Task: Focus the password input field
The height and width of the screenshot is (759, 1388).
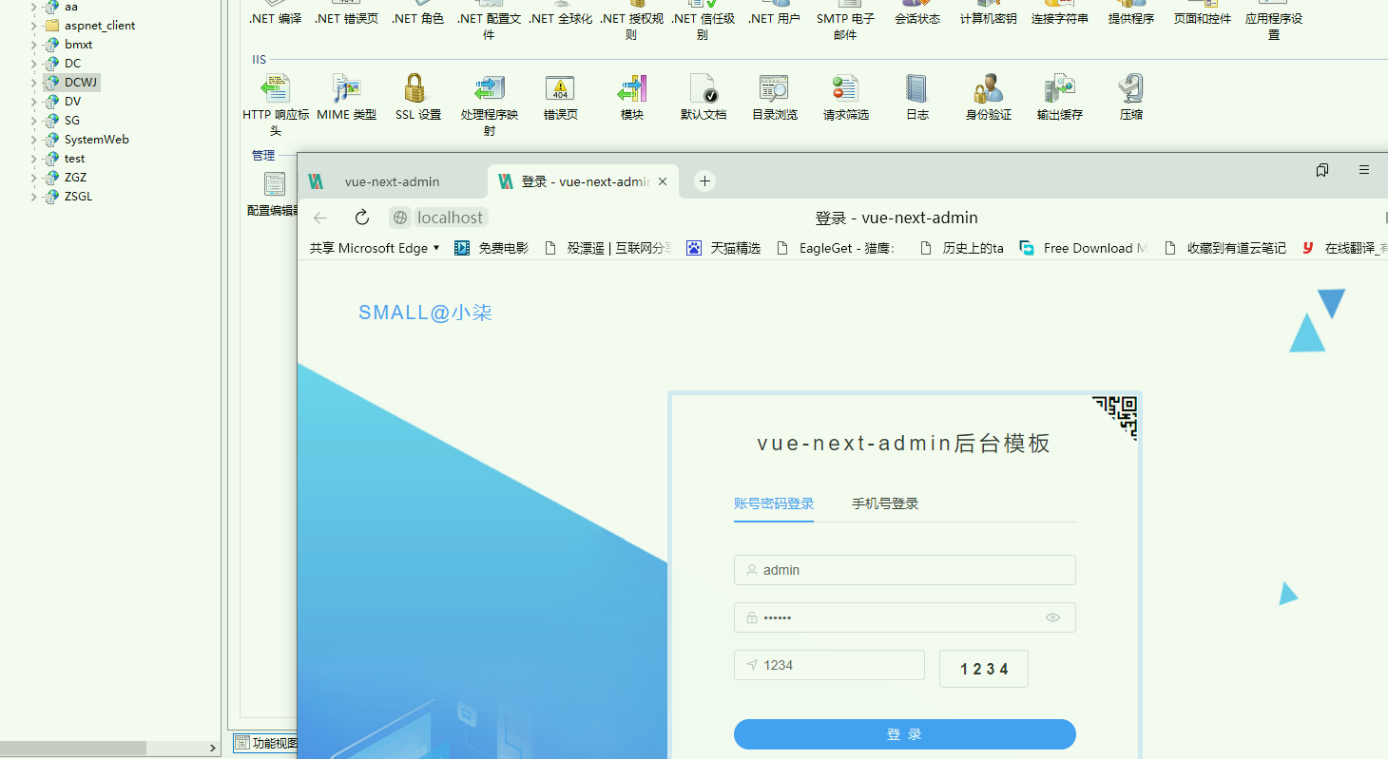Action: coord(905,617)
